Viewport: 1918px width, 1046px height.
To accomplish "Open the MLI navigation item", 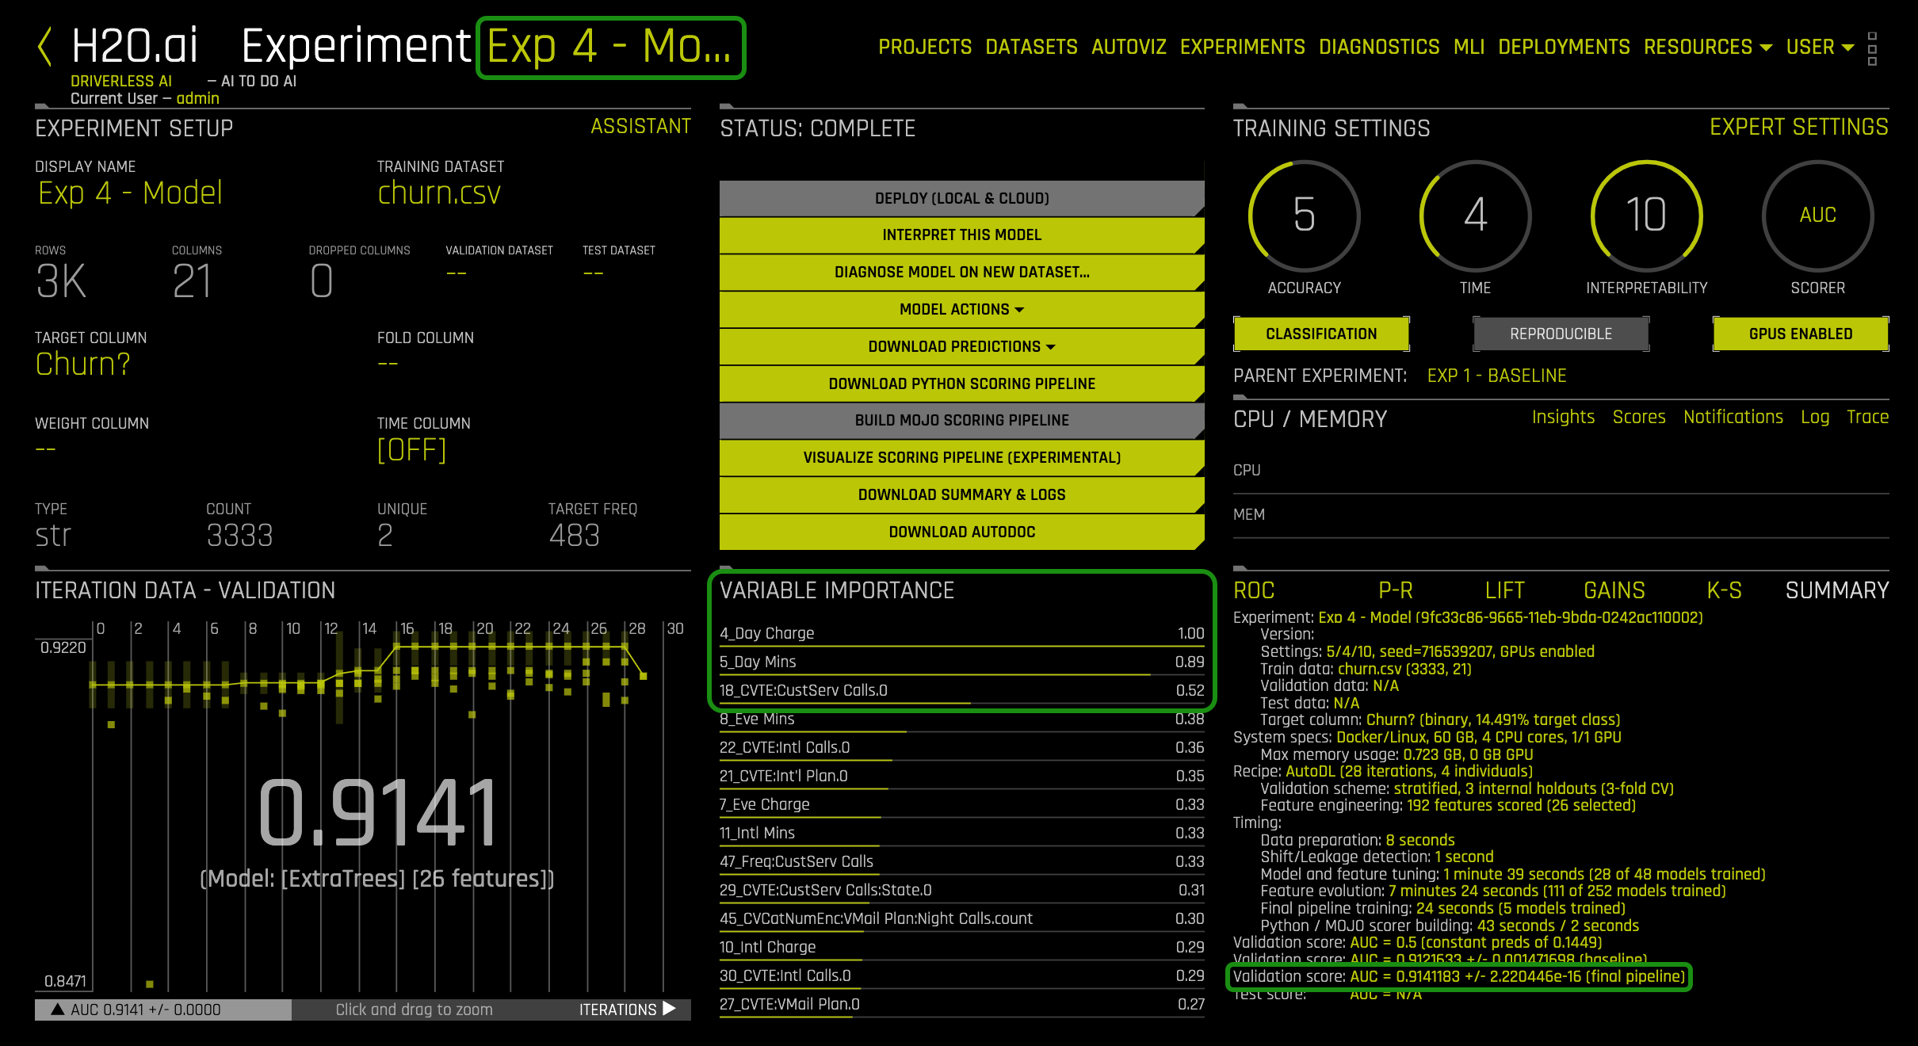I will click(1469, 48).
